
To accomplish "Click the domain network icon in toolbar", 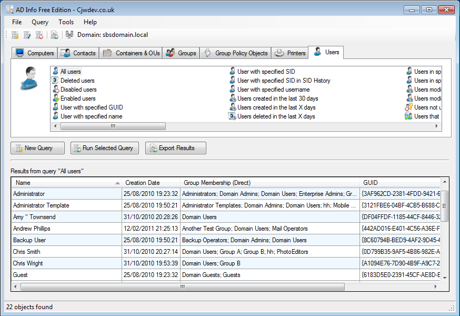I will 69,35.
